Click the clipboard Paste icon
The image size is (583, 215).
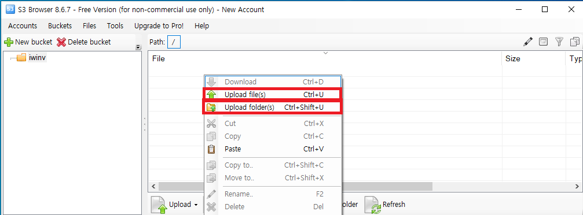tap(211, 149)
